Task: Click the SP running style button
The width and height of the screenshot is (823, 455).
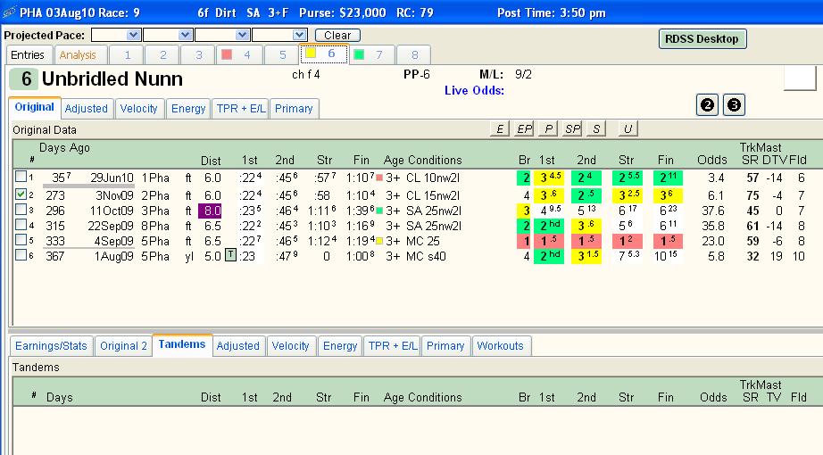Action: click(572, 129)
